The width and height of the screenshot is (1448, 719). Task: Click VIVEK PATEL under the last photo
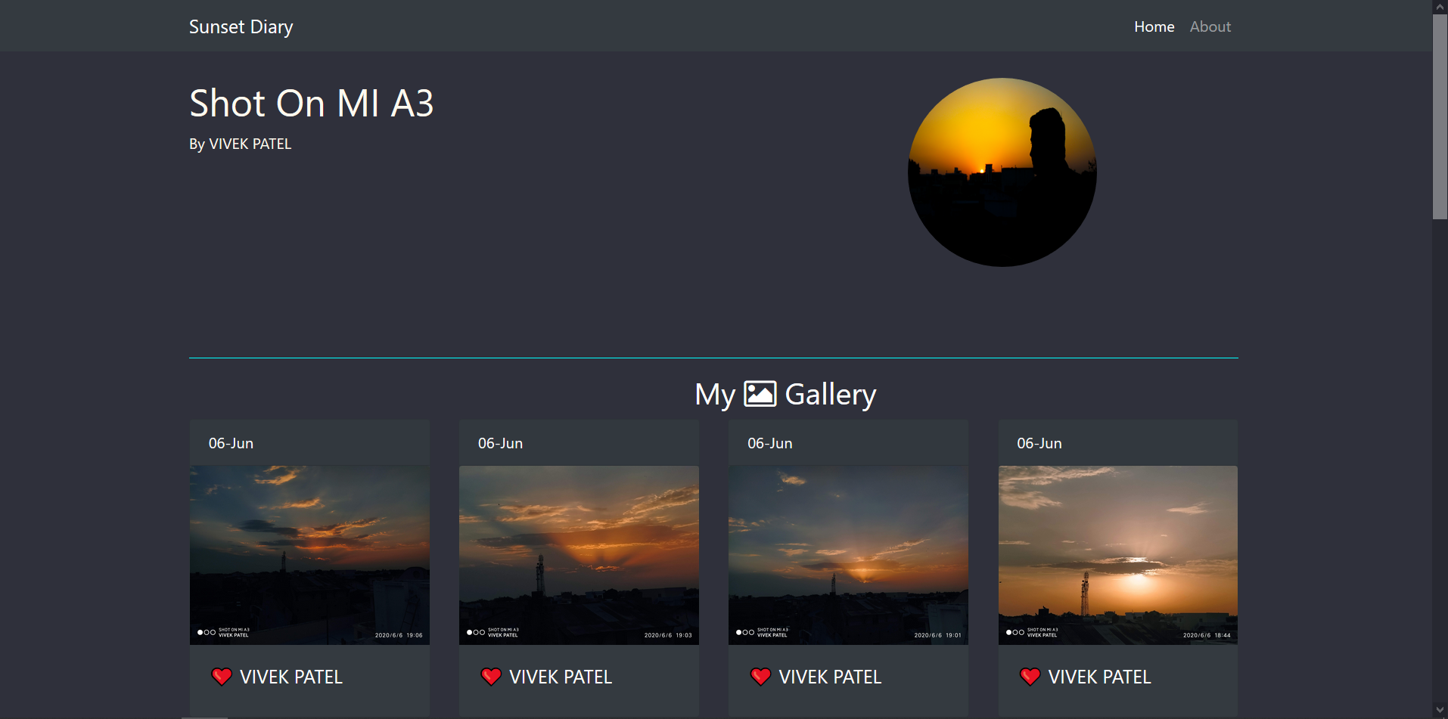1100,677
